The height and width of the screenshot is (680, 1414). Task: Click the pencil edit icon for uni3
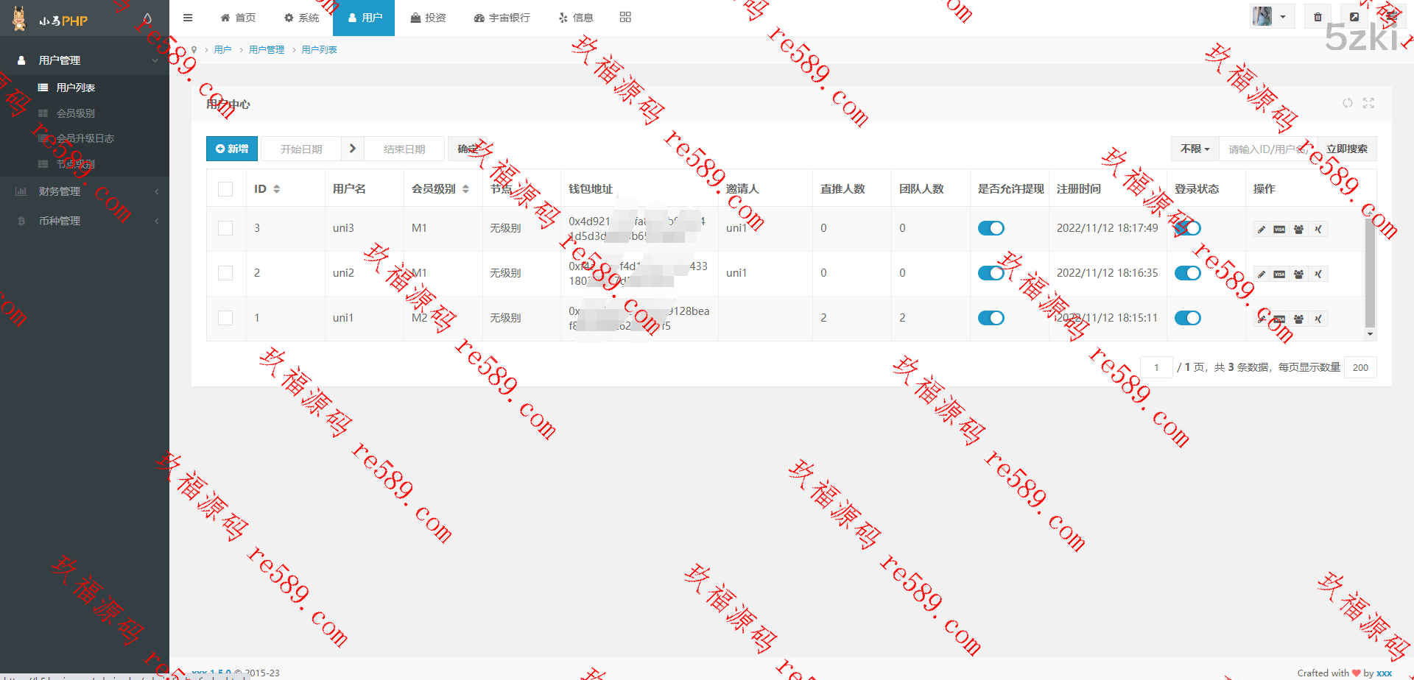1262,230
